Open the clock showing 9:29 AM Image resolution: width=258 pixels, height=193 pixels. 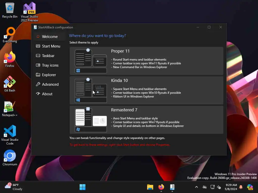pos(231,187)
